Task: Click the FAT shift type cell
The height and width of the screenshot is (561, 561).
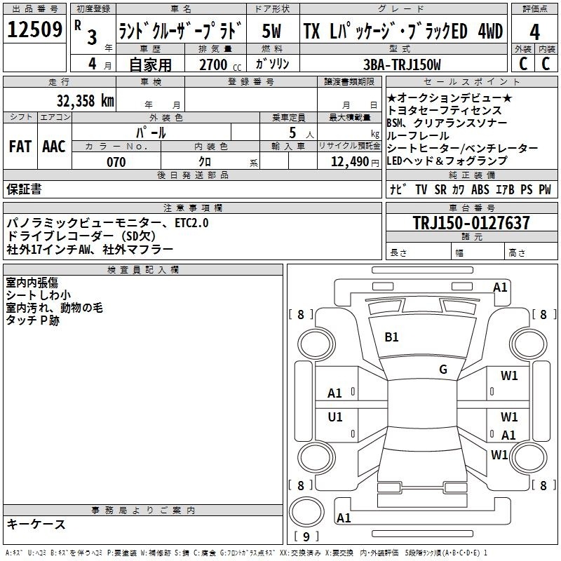Action: point(20,147)
